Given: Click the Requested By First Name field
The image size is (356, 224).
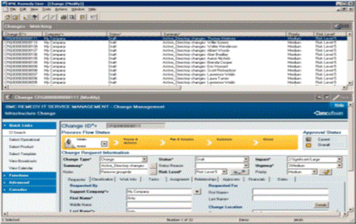Looking at the screenshot, I should [x=159, y=198].
